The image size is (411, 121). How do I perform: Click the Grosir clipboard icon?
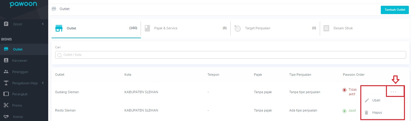[x=6, y=24]
